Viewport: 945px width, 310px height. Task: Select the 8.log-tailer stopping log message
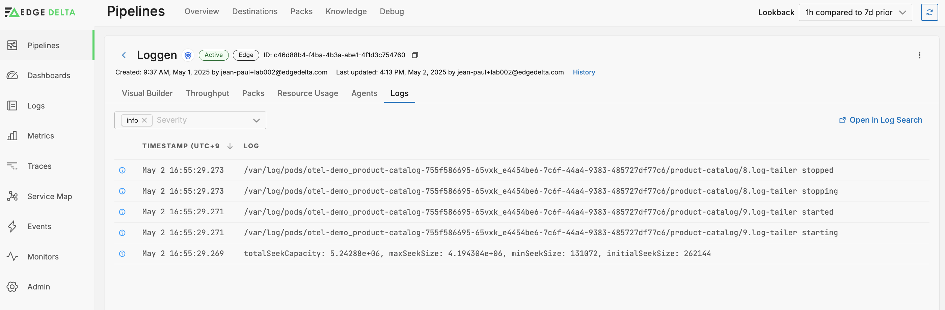tap(541, 191)
